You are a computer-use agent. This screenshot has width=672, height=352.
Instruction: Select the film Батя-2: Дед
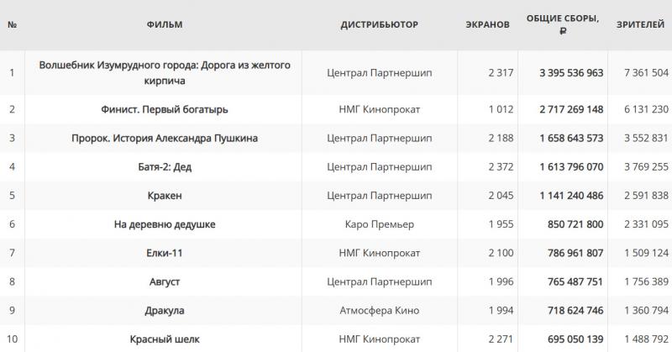(x=165, y=166)
